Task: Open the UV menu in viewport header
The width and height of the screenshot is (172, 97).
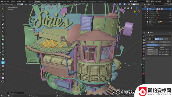Action: coord(57,4)
